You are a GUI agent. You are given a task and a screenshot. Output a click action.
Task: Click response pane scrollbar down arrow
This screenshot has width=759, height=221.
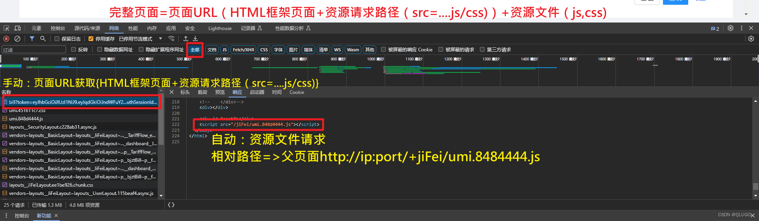[x=755, y=195]
